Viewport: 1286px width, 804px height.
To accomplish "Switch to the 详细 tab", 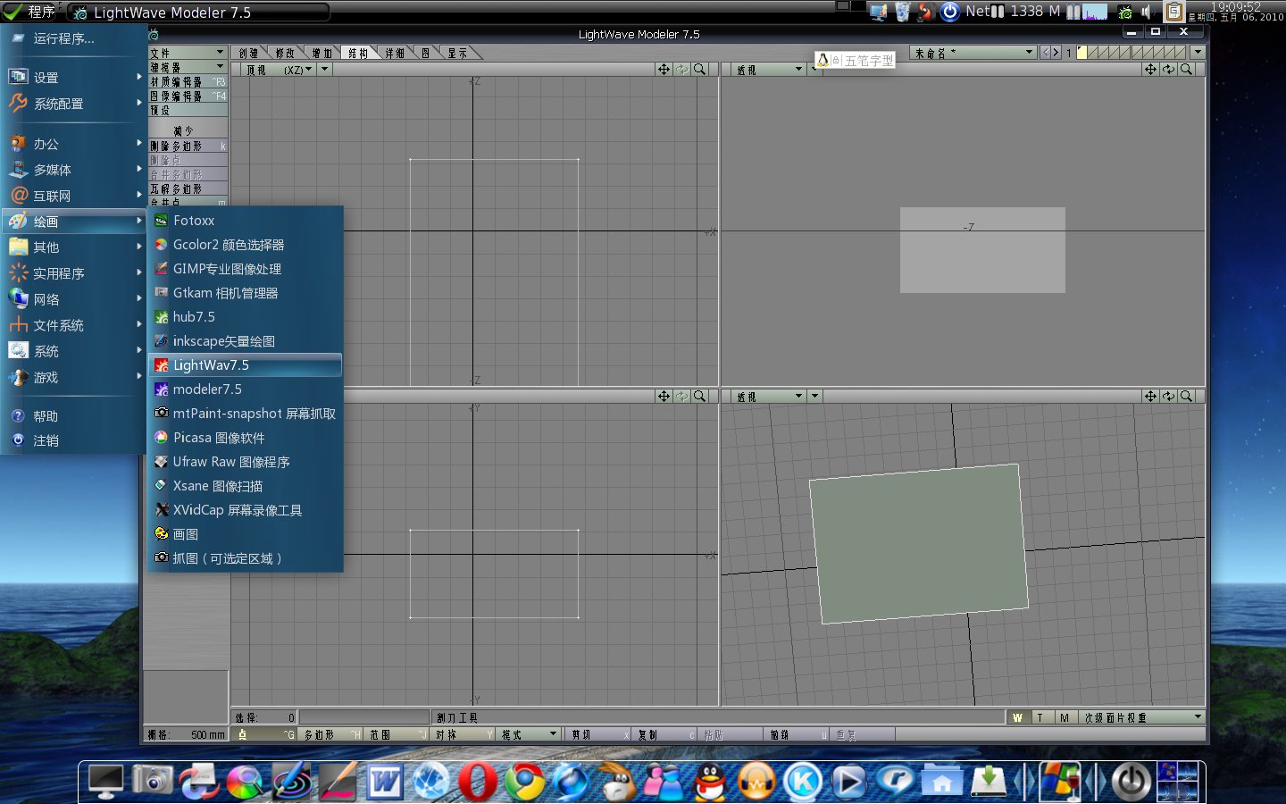I will (x=395, y=53).
